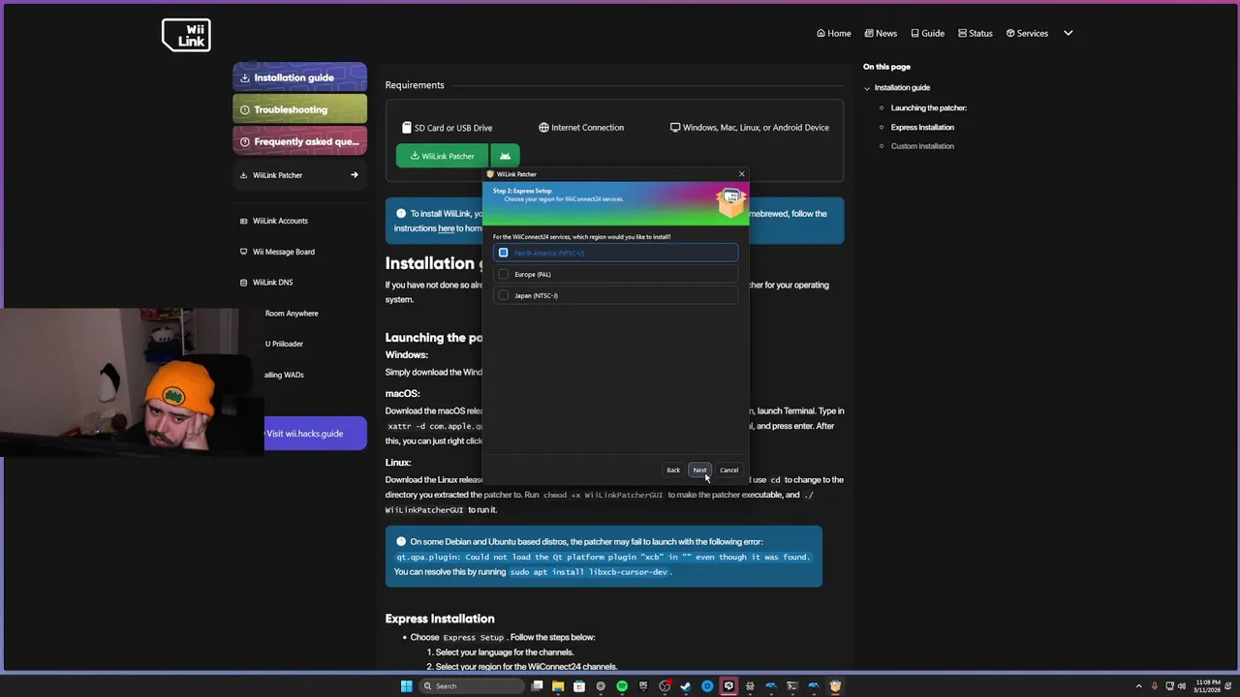Open the Windows Start menu

(x=407, y=686)
